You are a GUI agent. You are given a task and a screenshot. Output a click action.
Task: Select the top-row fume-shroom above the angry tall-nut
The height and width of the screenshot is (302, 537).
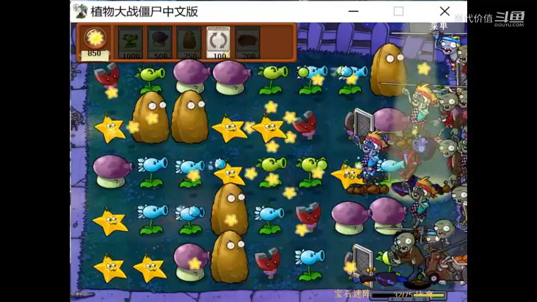pyautogui.click(x=191, y=75)
